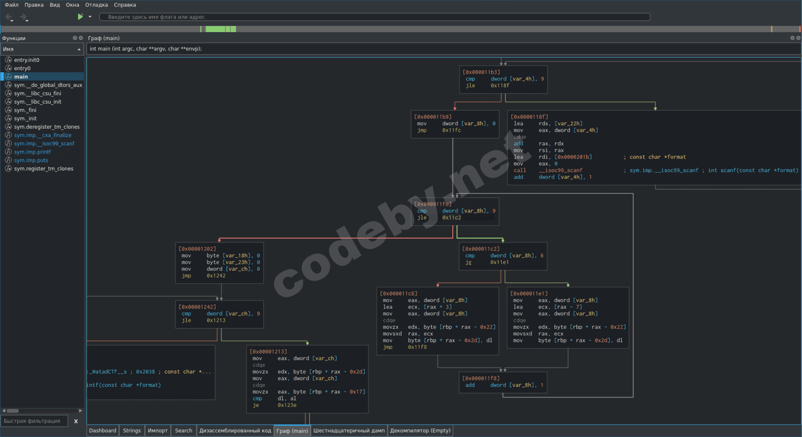Click the flag name or address input field
802x437 pixels.
pyautogui.click(x=374, y=17)
